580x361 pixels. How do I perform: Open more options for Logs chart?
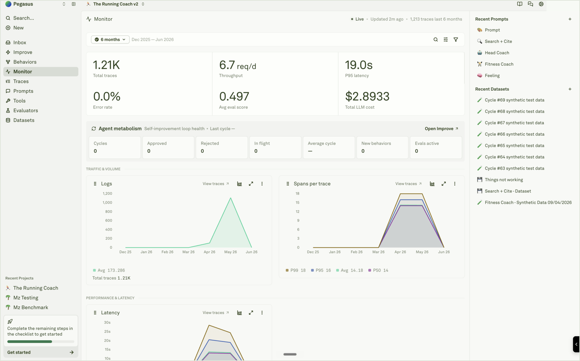pyautogui.click(x=262, y=184)
